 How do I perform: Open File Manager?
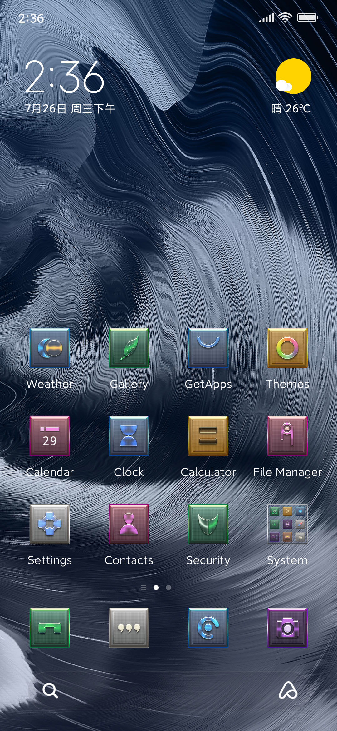pyautogui.click(x=287, y=436)
